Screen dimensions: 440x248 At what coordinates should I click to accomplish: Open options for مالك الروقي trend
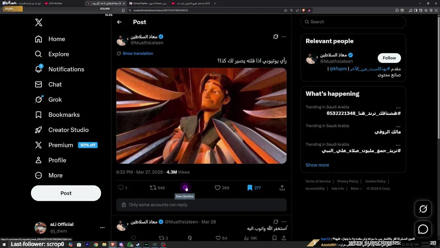pyautogui.click(x=398, y=126)
